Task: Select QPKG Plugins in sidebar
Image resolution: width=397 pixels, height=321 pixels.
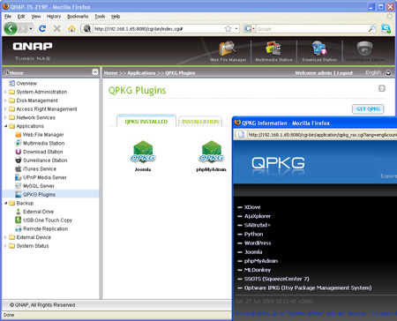Action: point(39,194)
